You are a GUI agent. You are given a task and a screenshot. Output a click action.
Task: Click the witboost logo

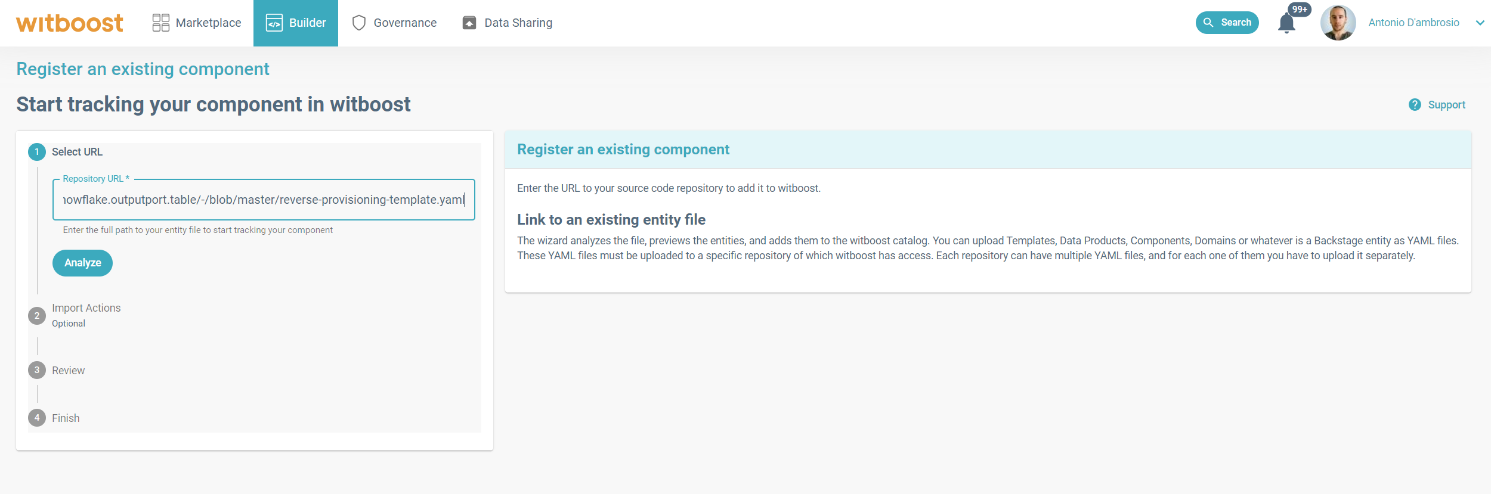70,23
